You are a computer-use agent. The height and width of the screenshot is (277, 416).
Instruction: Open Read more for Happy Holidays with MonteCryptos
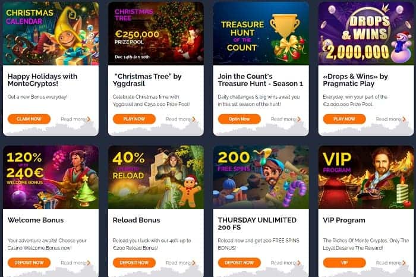point(75,119)
